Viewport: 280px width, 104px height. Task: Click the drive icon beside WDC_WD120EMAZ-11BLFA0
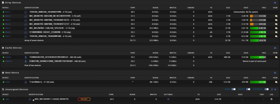(25, 28)
